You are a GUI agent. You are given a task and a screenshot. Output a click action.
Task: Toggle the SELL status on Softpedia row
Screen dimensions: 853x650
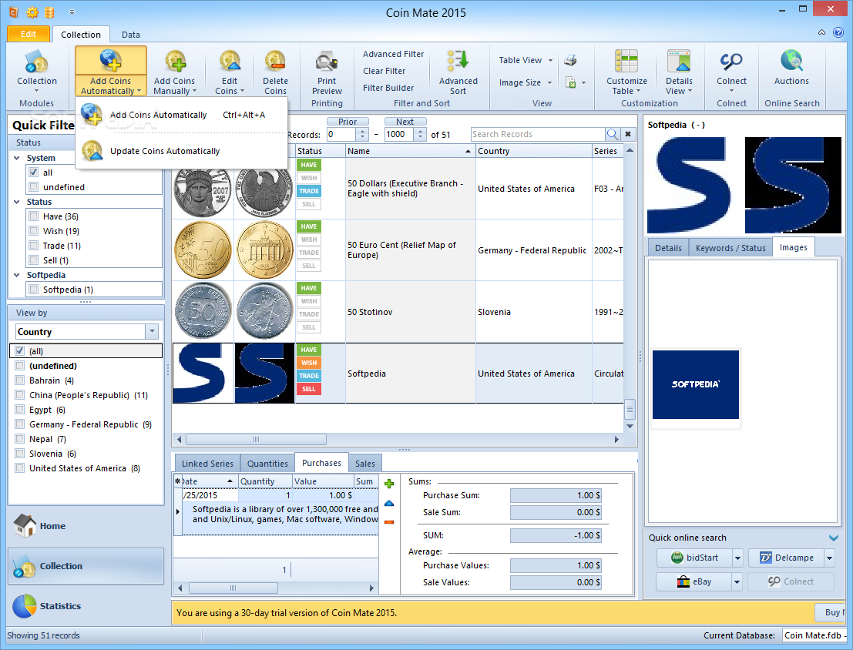pyautogui.click(x=308, y=389)
